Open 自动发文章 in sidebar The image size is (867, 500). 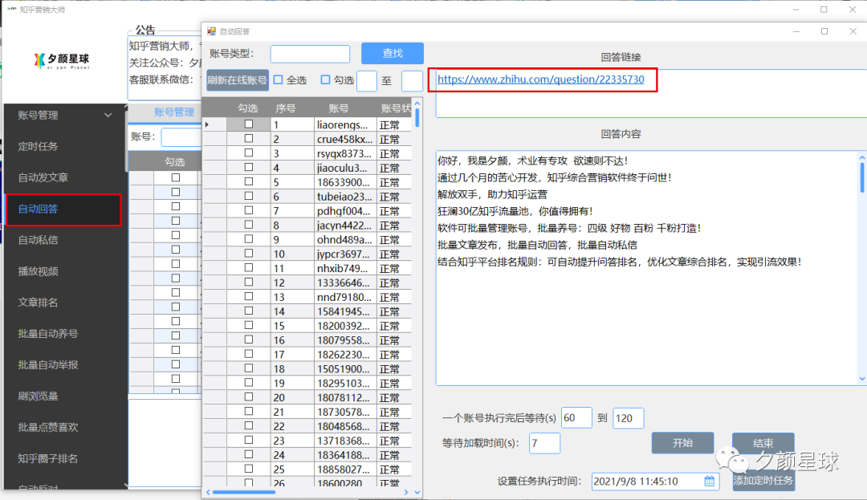coord(43,177)
